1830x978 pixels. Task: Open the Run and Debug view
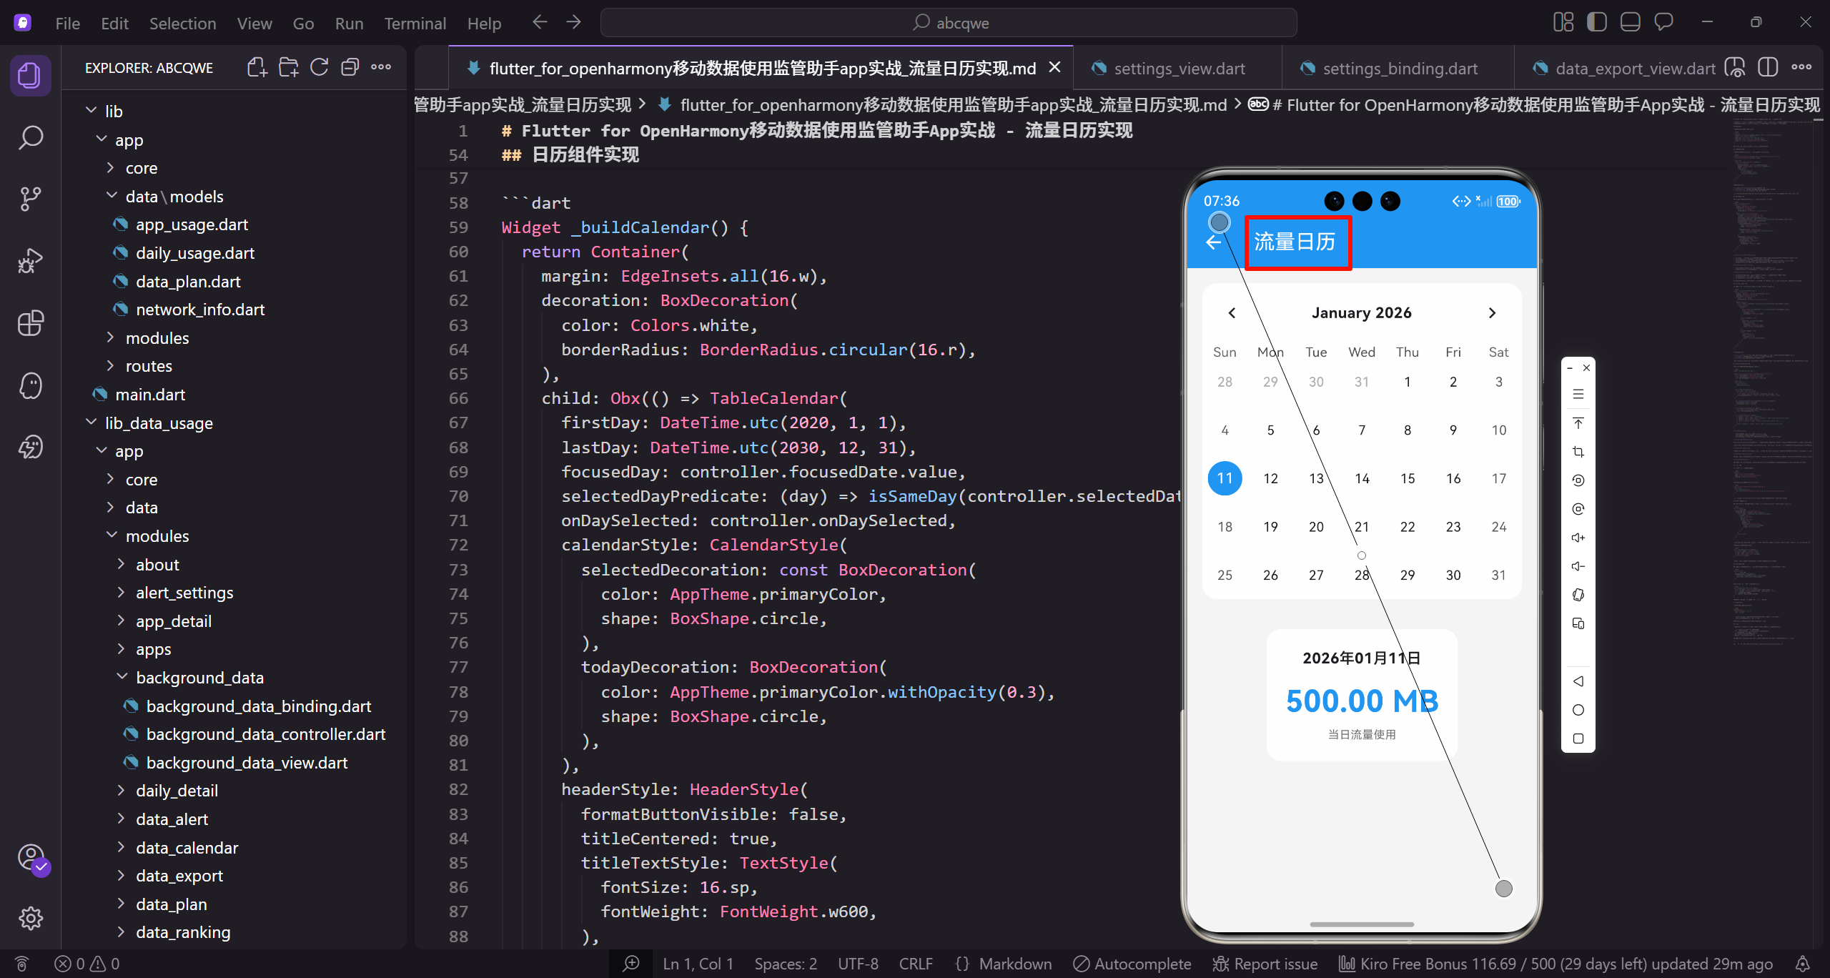(x=30, y=261)
